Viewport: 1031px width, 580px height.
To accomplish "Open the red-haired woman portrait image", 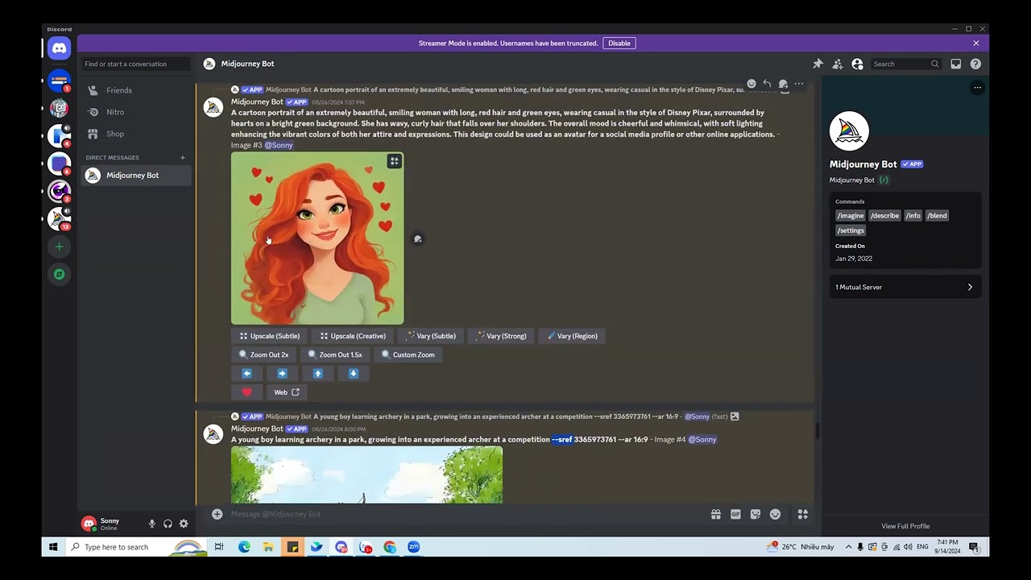I will (x=317, y=238).
